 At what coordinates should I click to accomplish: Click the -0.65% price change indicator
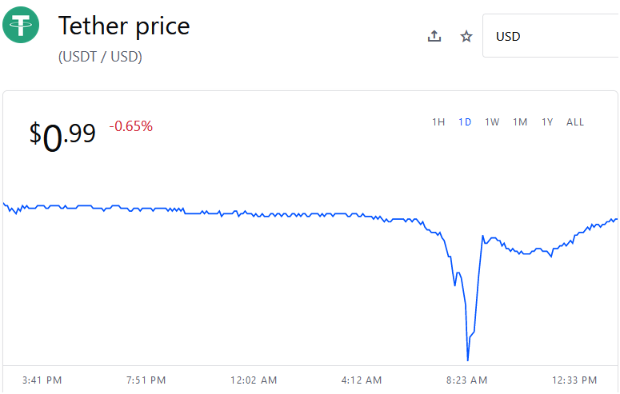(x=131, y=126)
